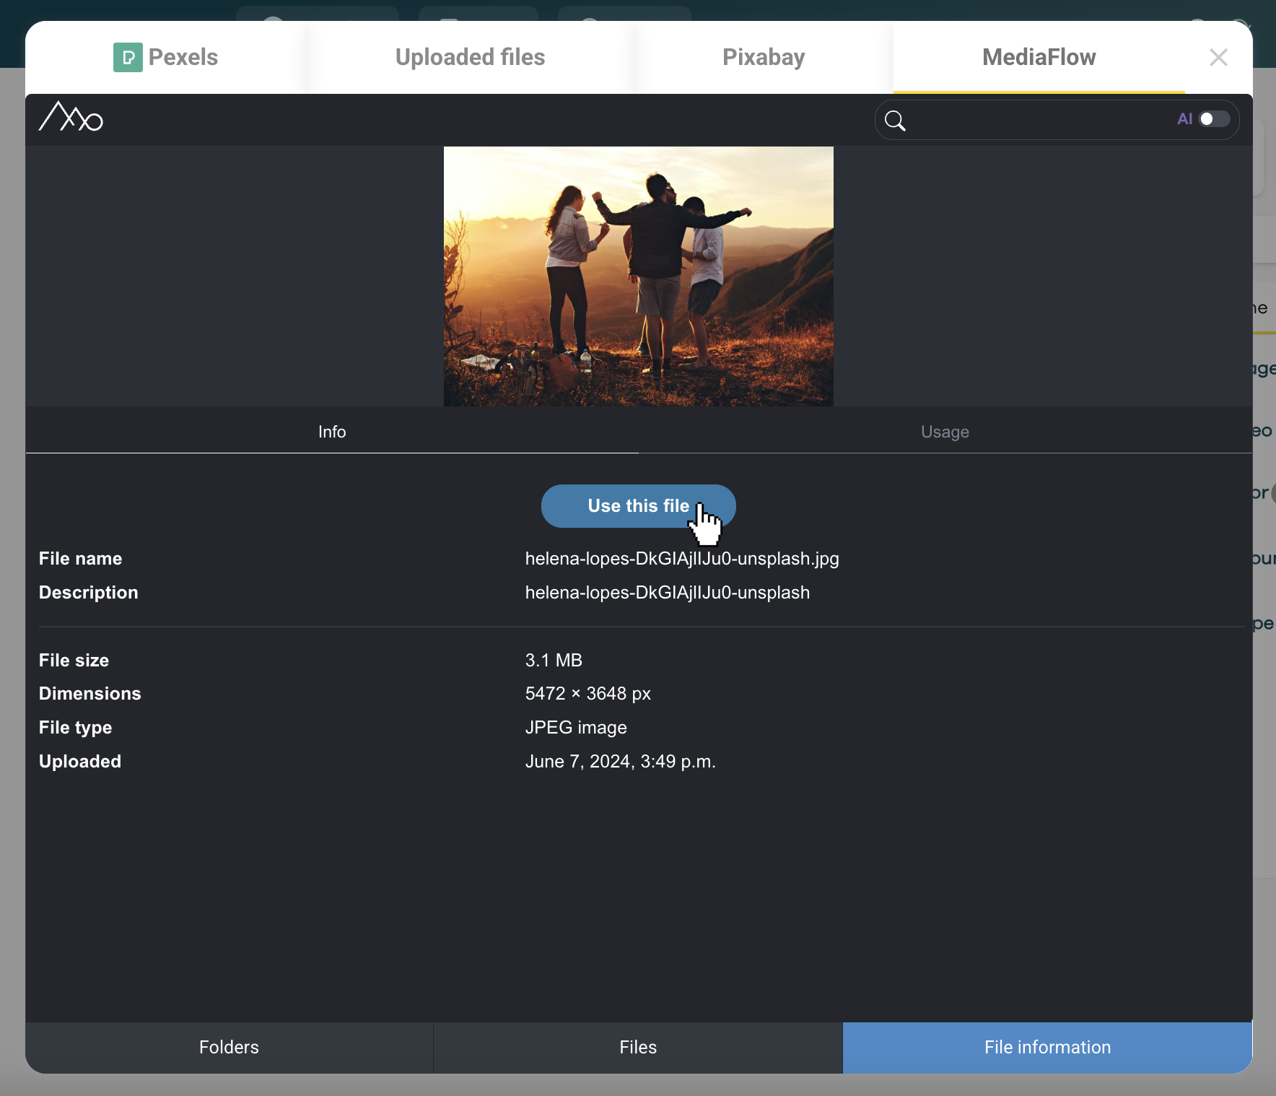This screenshot has width=1276, height=1096.
Task: Enable the AI search toggle
Action: click(x=1214, y=119)
